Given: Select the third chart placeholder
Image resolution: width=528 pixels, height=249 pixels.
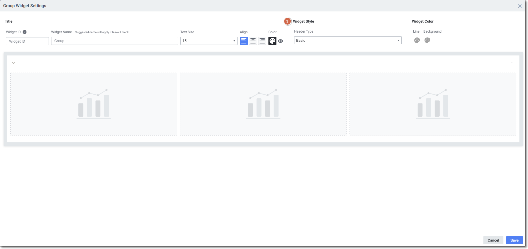Looking at the screenshot, I should point(433,104).
